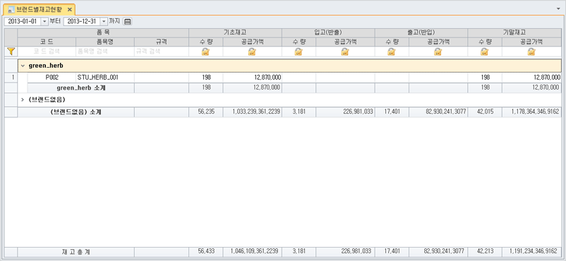Click filter icon under 기초재고 공급가액 column
The height and width of the screenshot is (261, 566).
pos(252,51)
